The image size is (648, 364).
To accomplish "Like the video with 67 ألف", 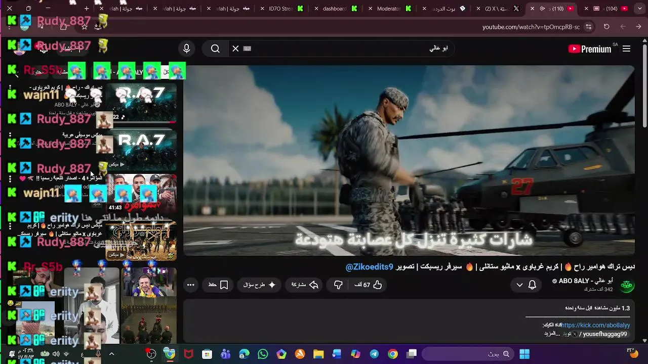I will 369,285.
